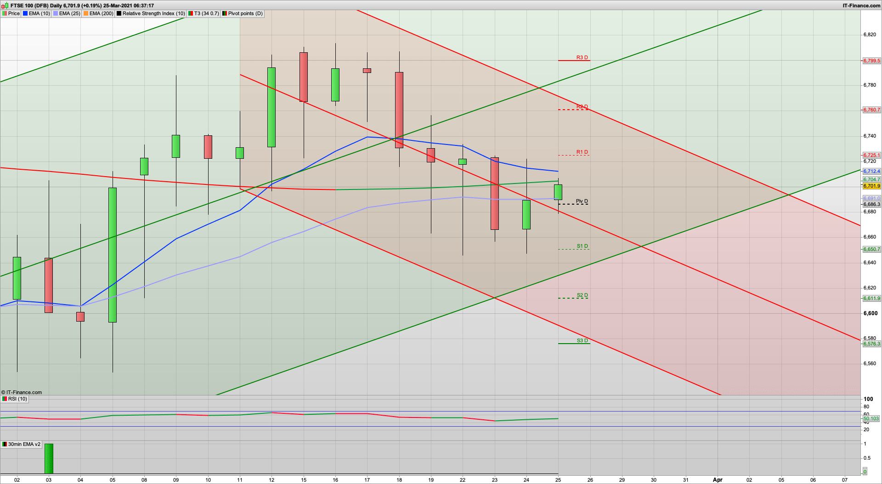This screenshot has width=882, height=484.
Task: Click the RSI (10) panel legend icon
Action: point(5,399)
